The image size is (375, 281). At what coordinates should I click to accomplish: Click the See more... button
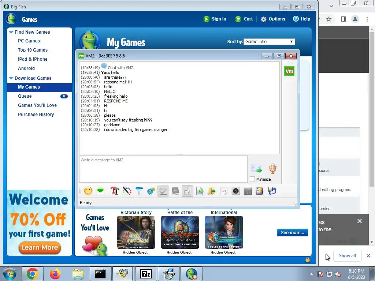[292, 232]
